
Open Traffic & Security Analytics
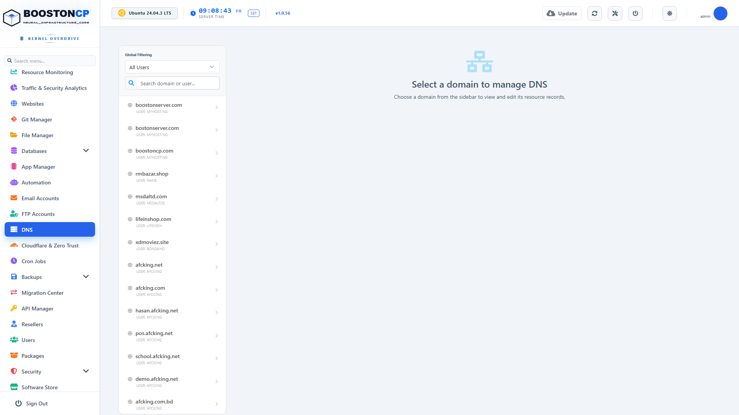tap(50, 88)
